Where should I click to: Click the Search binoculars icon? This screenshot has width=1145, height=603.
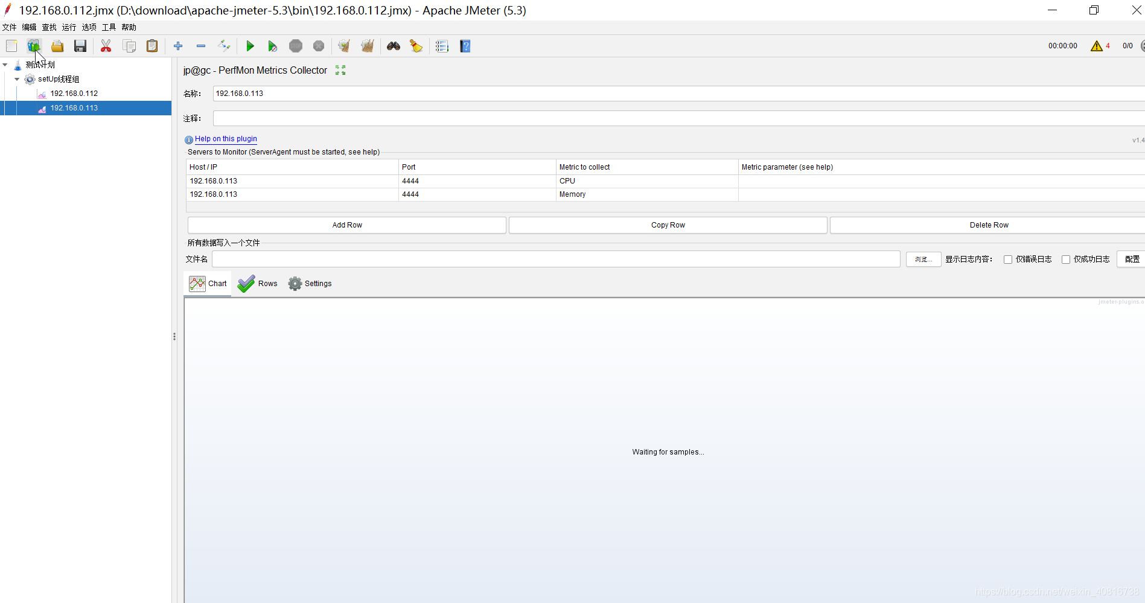click(x=394, y=46)
